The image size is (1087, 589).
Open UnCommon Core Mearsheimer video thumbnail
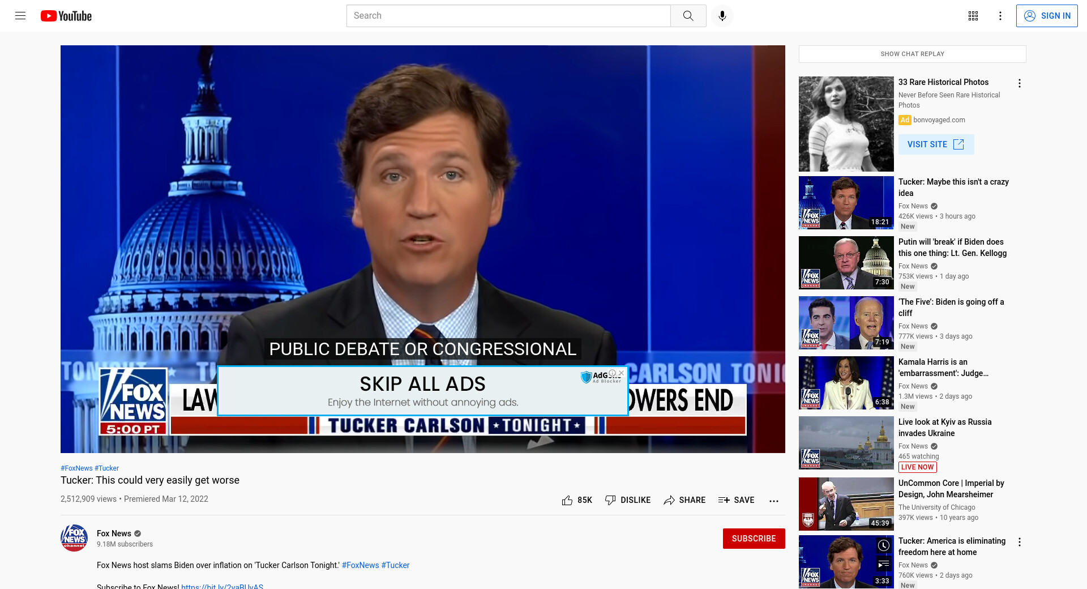click(x=846, y=504)
